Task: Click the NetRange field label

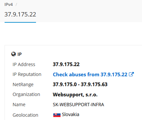Action: click(x=23, y=84)
